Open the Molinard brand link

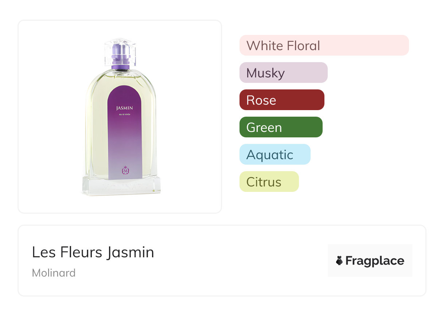pos(54,273)
